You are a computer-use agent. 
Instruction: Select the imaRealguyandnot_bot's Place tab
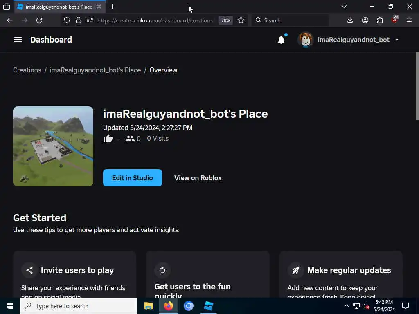(59, 7)
